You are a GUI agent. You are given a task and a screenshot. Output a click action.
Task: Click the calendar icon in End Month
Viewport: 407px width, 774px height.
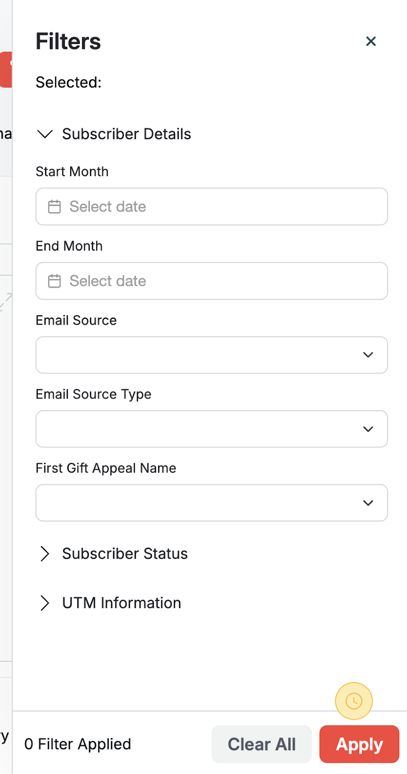coord(55,281)
